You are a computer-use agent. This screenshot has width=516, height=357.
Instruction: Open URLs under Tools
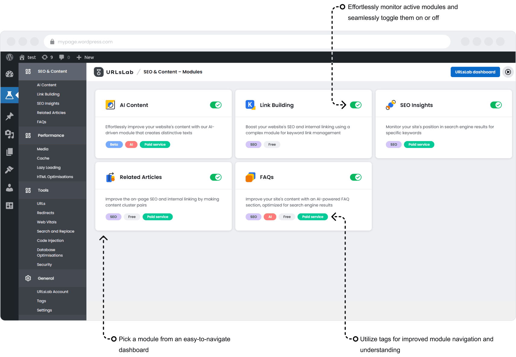[41, 204]
